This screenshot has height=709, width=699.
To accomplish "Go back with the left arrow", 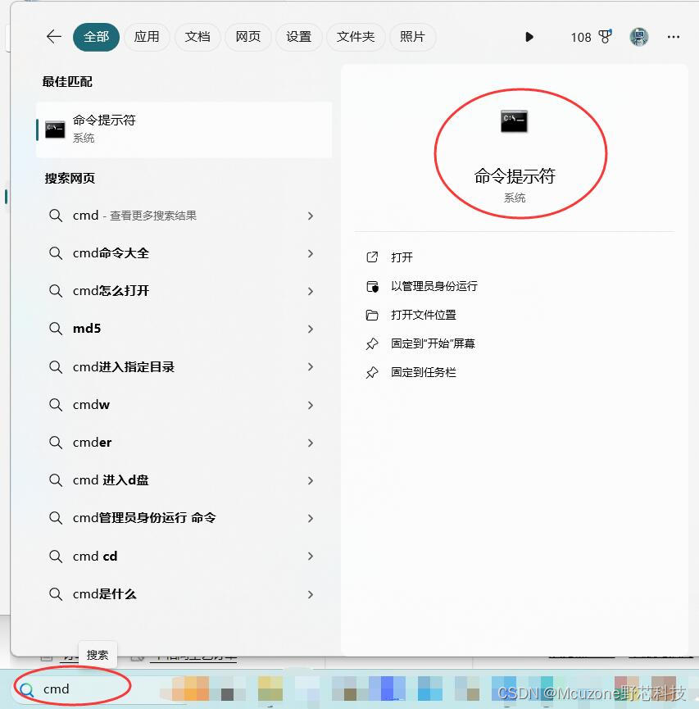I will [x=54, y=37].
